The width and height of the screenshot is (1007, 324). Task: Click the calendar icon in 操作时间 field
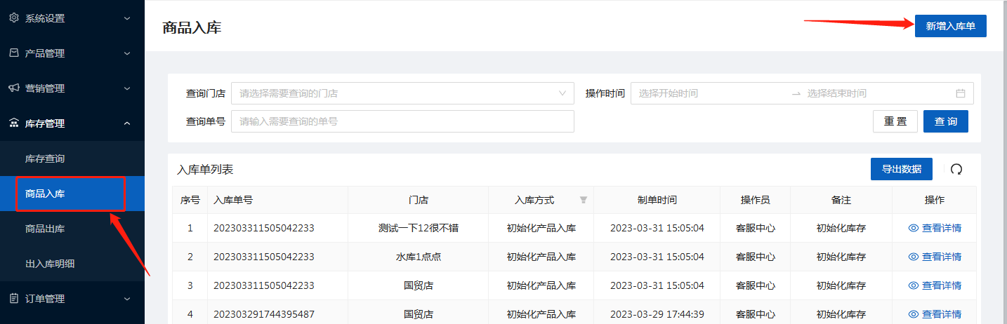click(x=960, y=93)
